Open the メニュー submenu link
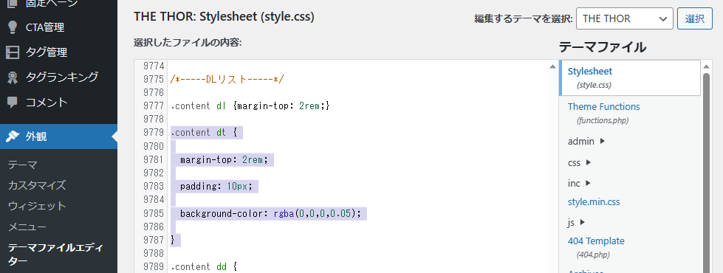 click(27, 227)
